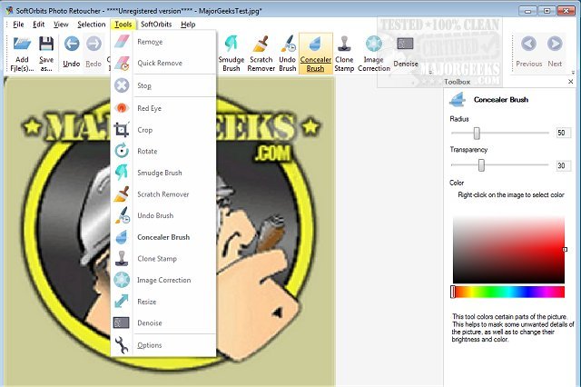581x387 pixels.
Task: Select Undo Brush in the toolbar
Action: click(x=288, y=53)
